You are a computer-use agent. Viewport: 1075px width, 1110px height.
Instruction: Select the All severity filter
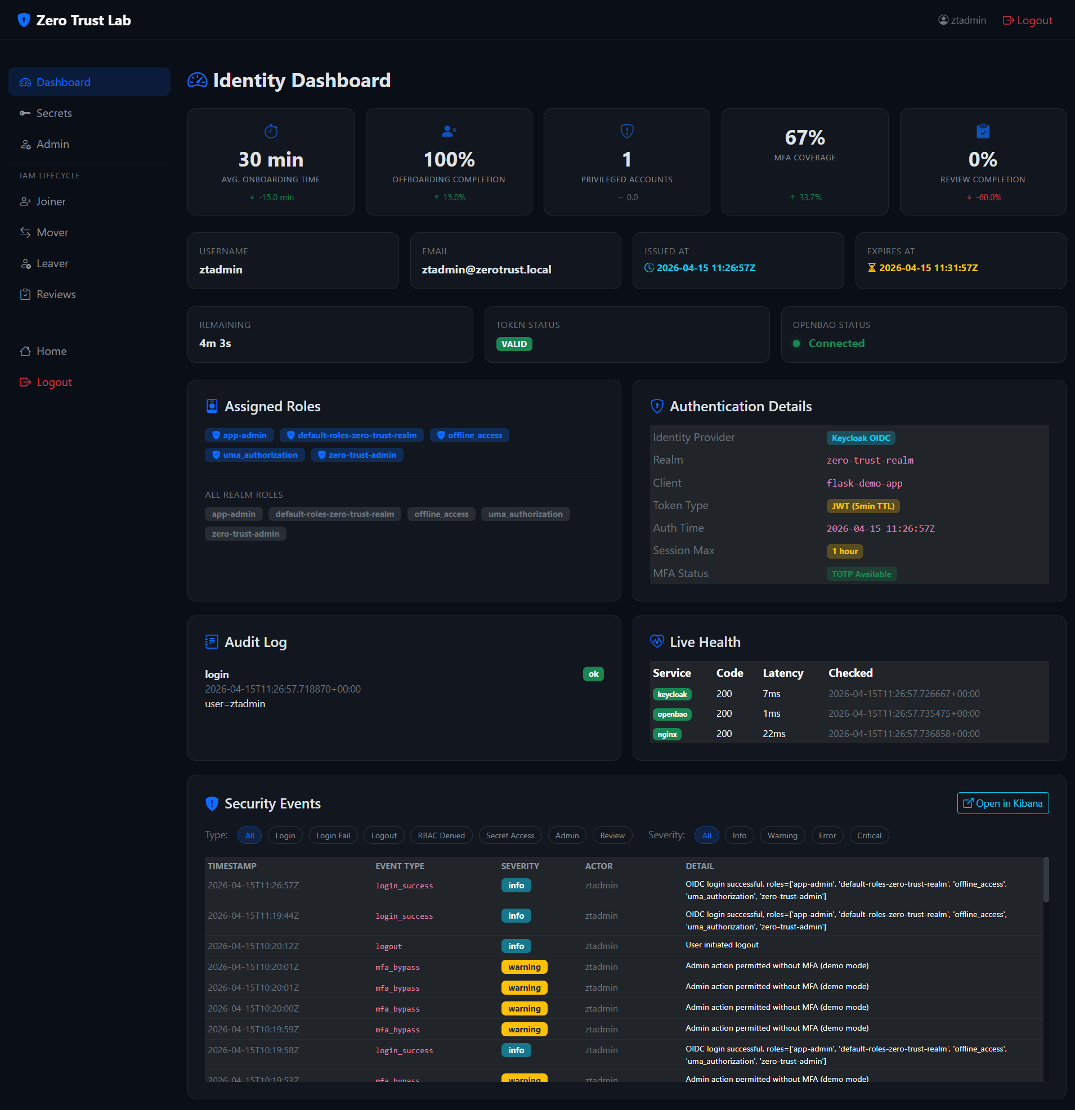point(707,835)
